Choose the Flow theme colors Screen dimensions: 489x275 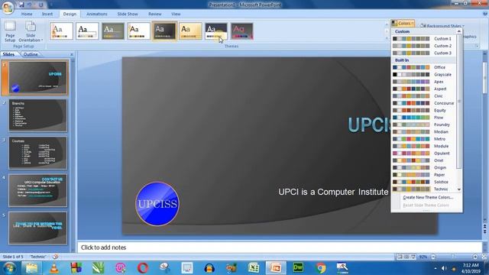click(x=423, y=118)
